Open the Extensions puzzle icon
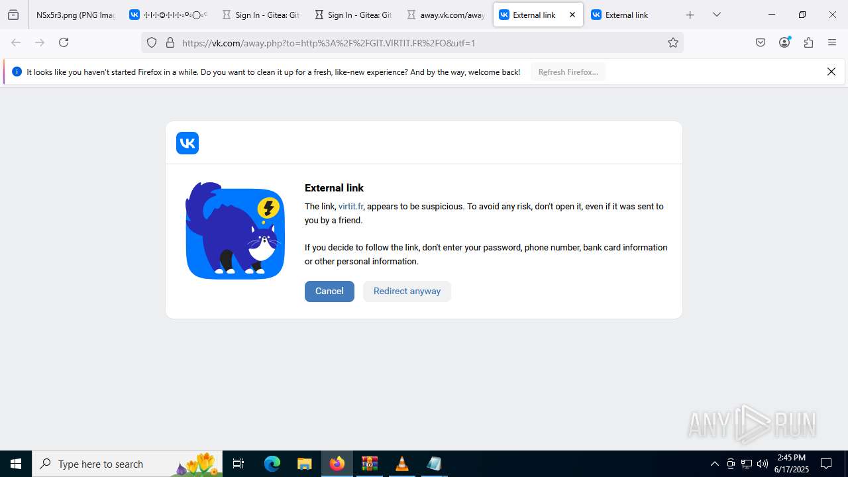This screenshot has width=848, height=477. pos(808,42)
